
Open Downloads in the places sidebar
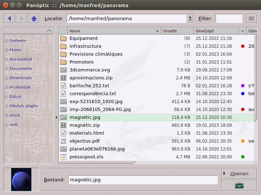pos(21,78)
